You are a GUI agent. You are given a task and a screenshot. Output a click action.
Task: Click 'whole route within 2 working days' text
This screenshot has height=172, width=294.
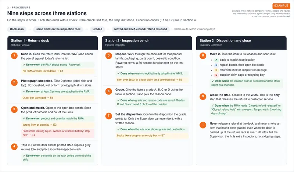(195, 29)
